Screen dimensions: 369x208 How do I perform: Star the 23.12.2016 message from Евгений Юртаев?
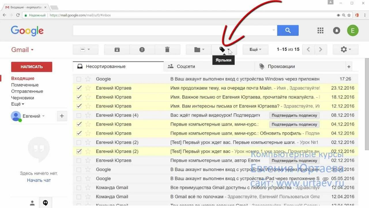click(x=88, y=88)
